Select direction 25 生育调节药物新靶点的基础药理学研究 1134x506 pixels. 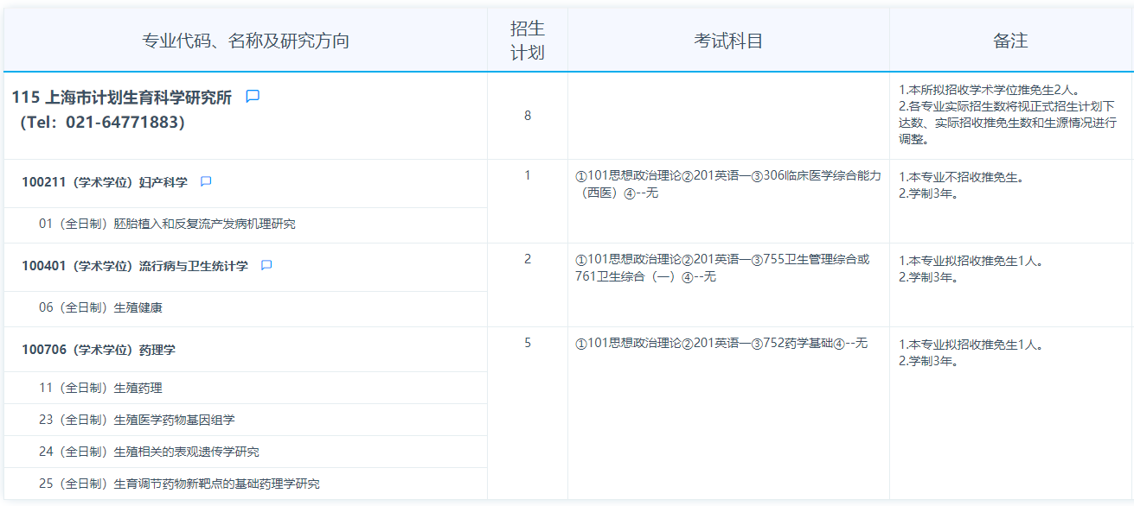click(x=179, y=484)
